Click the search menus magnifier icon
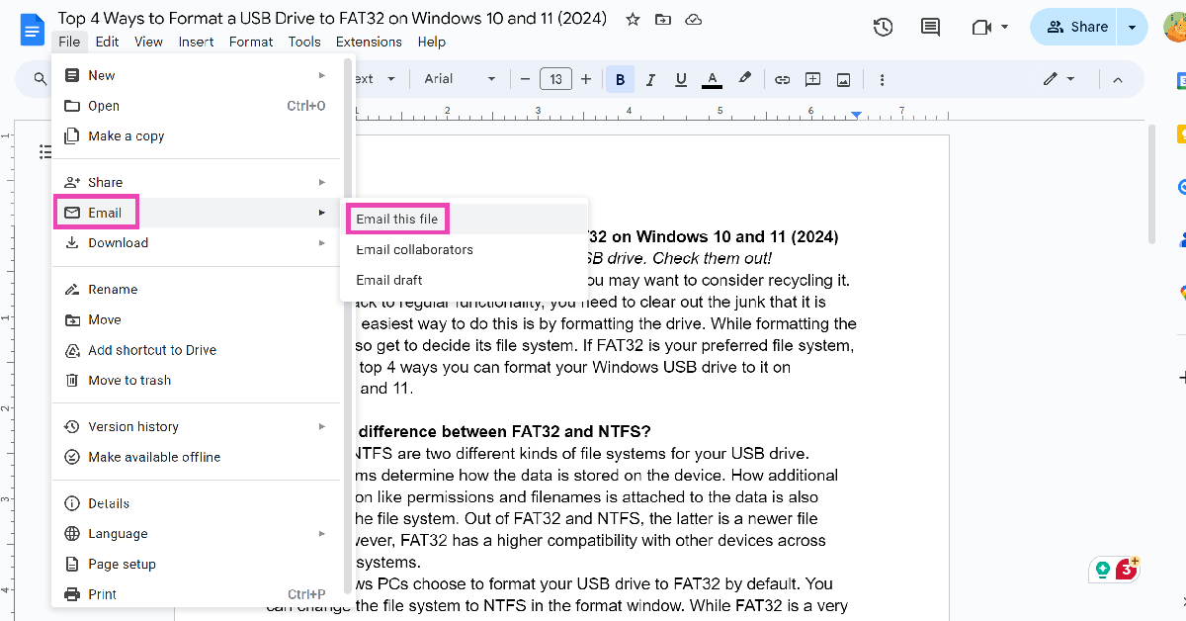The height and width of the screenshot is (621, 1186). pos(41,79)
